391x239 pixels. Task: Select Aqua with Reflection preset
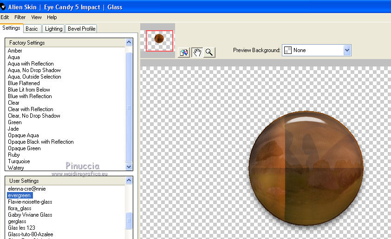(x=31, y=64)
